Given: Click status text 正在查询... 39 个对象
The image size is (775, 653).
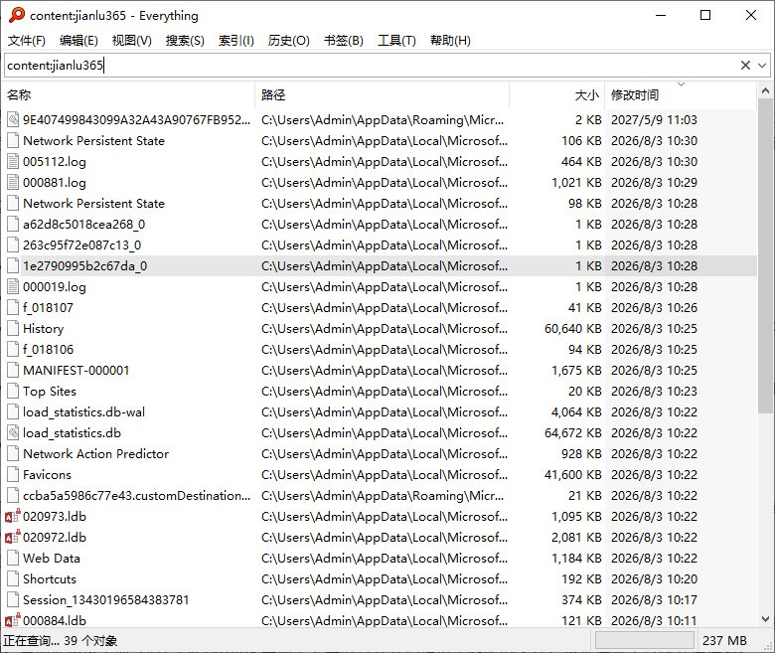Looking at the screenshot, I should coord(61,641).
